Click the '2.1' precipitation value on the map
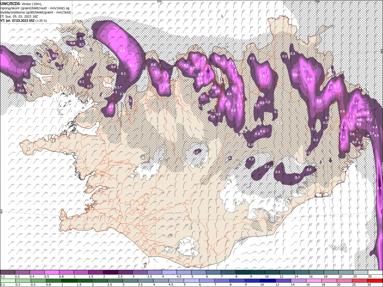 pyautogui.click(x=379, y=188)
